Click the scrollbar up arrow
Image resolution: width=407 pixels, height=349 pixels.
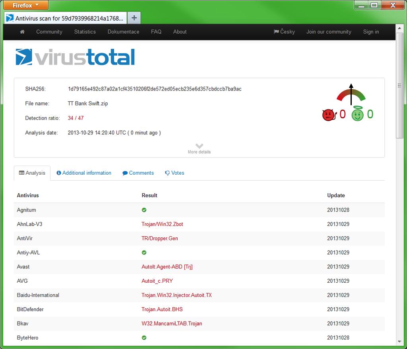[399, 28]
